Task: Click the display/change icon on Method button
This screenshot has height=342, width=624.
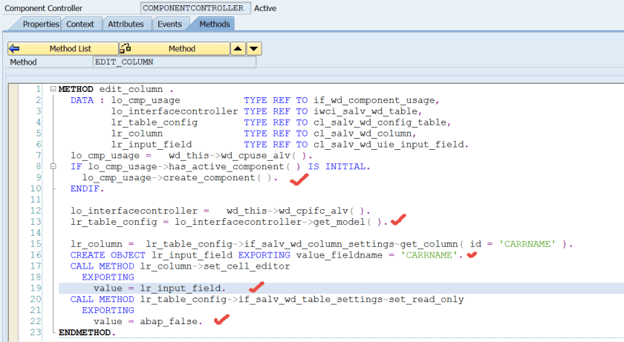Action: tap(126, 48)
